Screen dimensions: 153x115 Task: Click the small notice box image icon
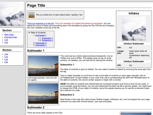pos(31,15)
